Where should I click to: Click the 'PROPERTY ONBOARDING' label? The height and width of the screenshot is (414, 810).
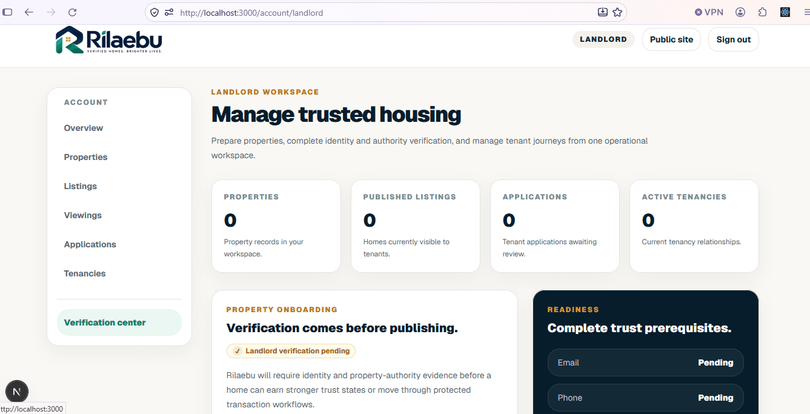[282, 310]
